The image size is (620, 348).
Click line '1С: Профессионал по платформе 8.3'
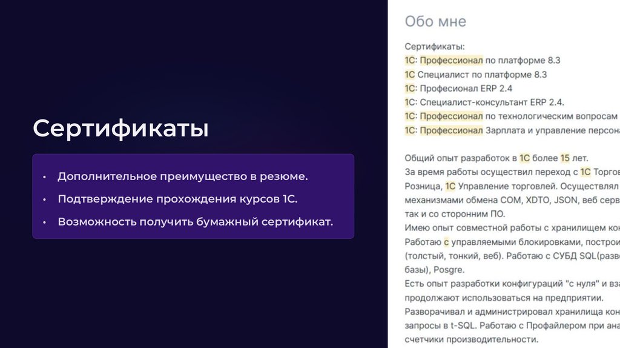[x=483, y=61]
